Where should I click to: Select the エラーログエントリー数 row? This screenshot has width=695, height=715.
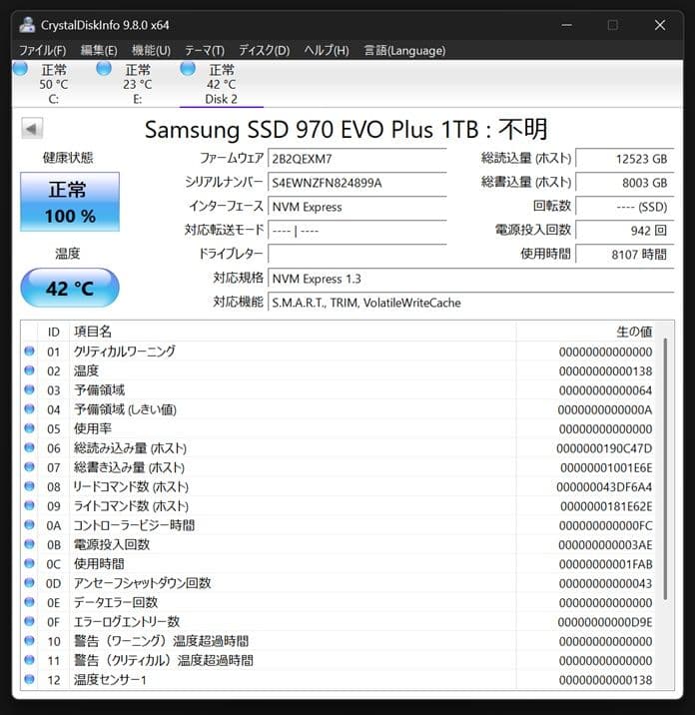click(x=339, y=622)
